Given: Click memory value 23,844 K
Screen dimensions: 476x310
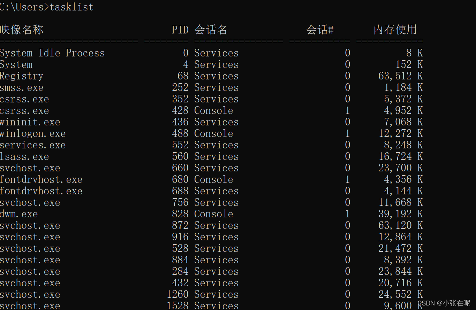Looking at the screenshot, I should tap(401, 271).
